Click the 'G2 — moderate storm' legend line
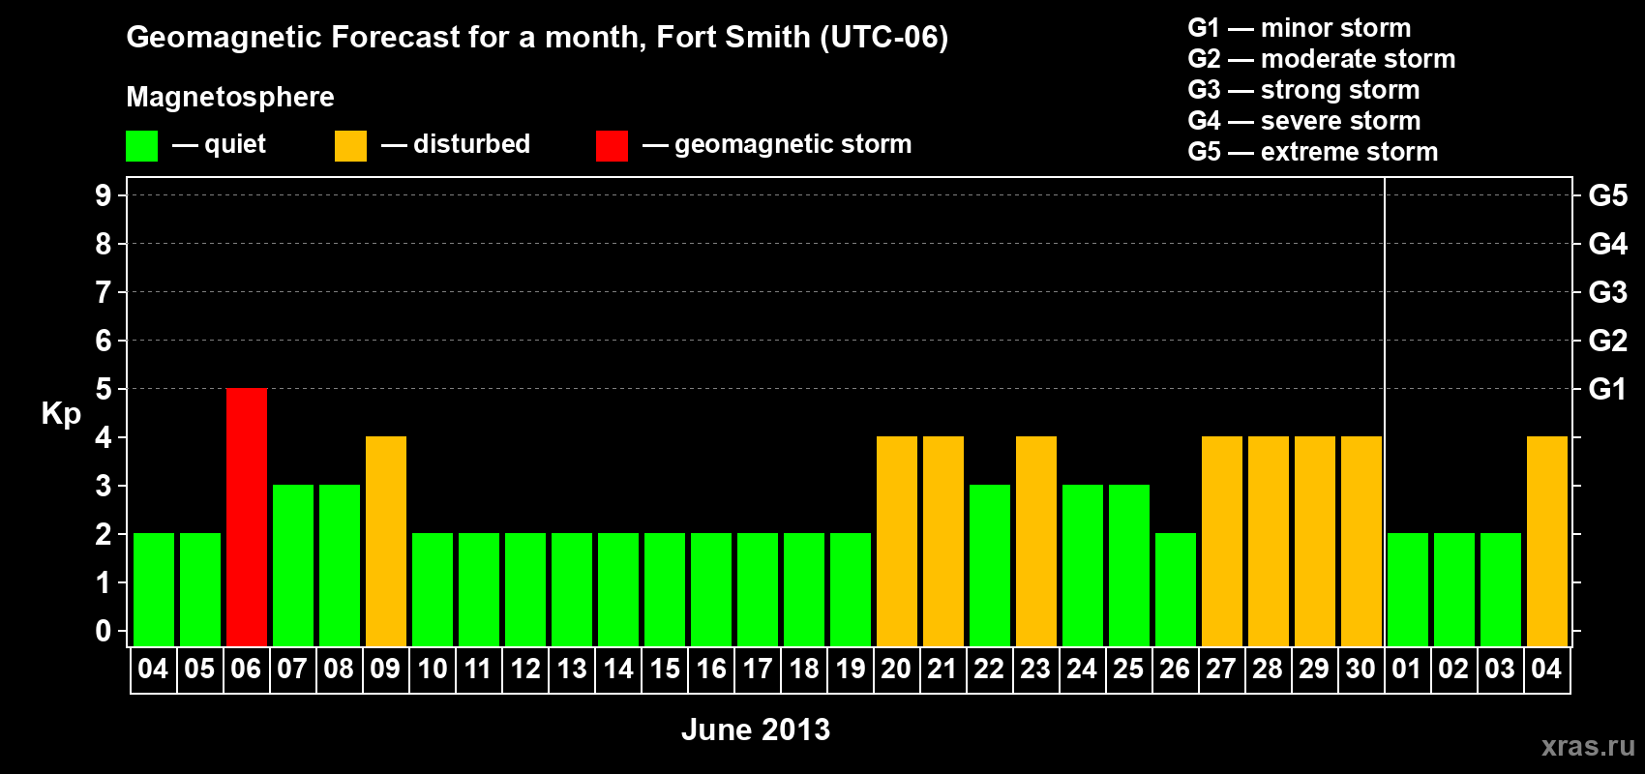This screenshot has width=1645, height=774. point(1322,59)
